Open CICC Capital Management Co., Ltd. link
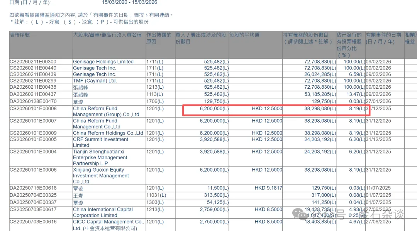Viewport: 417px width, 231px height. pos(108,225)
